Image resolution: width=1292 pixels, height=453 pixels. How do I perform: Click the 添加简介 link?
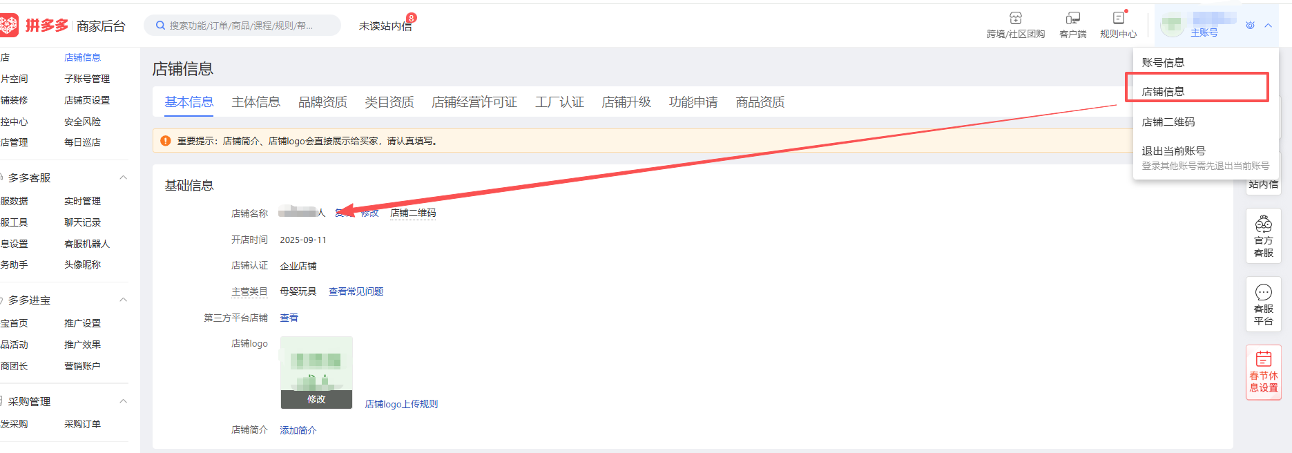(x=298, y=430)
